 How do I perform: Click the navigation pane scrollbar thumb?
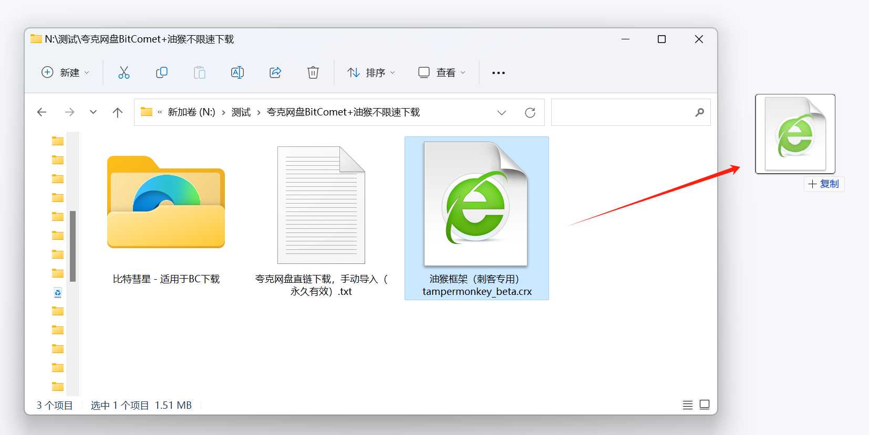point(73,246)
